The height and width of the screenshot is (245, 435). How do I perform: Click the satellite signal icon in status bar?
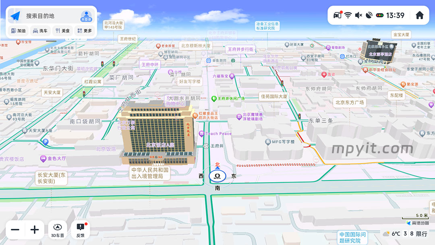click(x=369, y=15)
